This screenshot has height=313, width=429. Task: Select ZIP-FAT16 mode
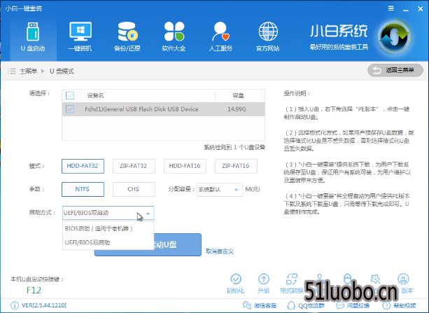pos(236,166)
